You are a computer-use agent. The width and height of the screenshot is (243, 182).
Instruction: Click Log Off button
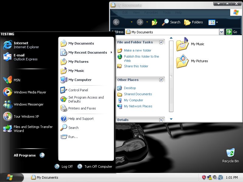63,167
